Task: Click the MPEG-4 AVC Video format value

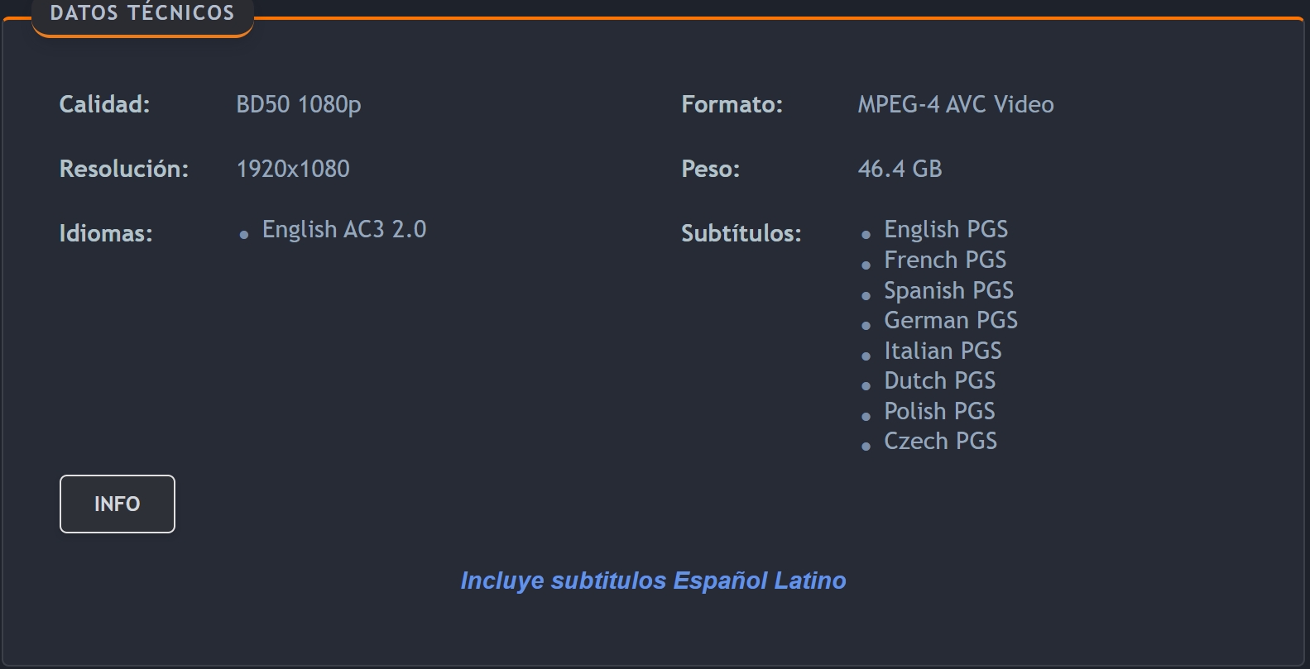Action: (x=956, y=104)
